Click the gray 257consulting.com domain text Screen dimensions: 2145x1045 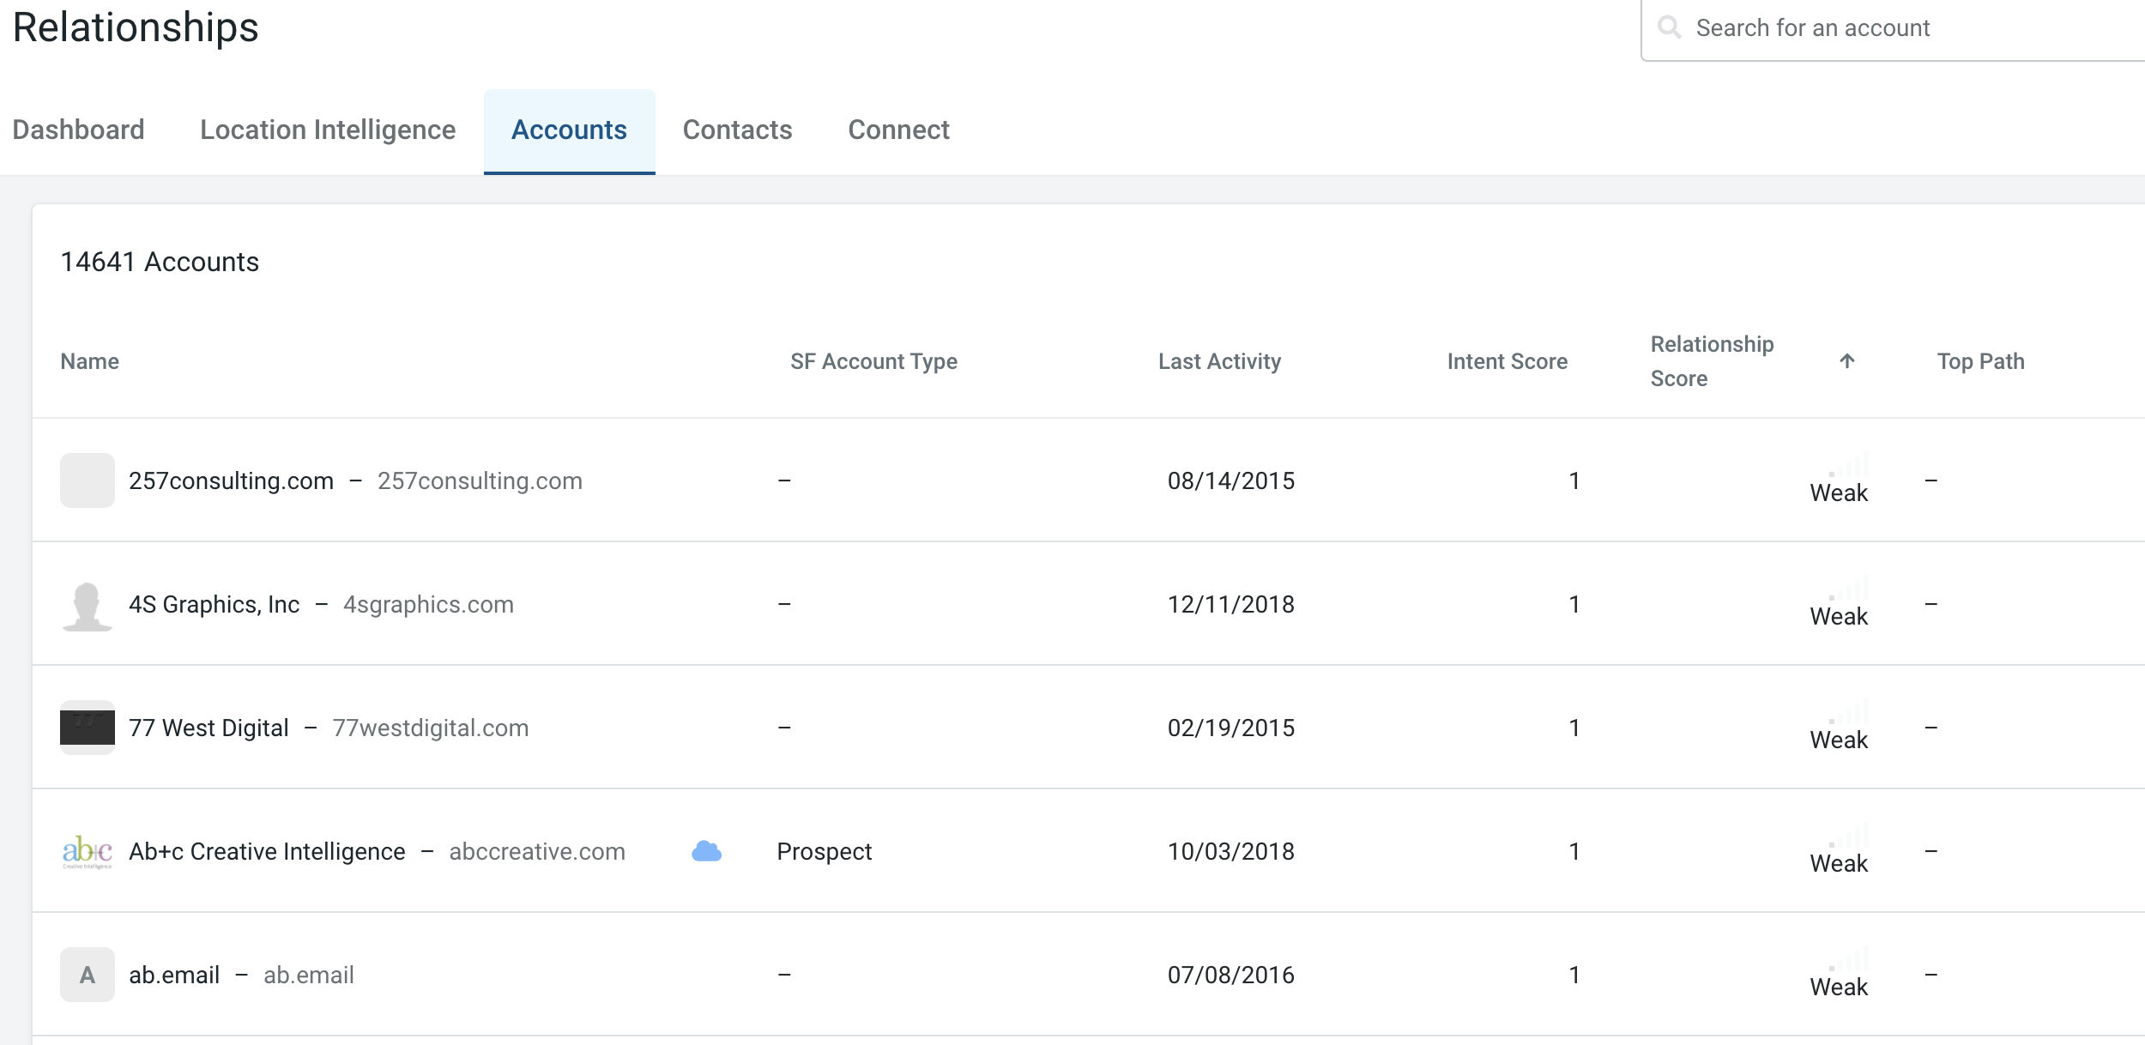pos(480,481)
